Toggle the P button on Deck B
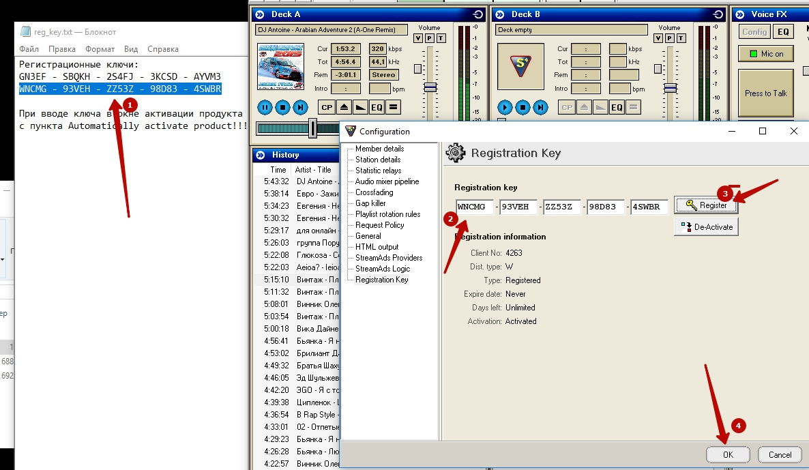Screen dimensions: 809x470 (669, 38)
